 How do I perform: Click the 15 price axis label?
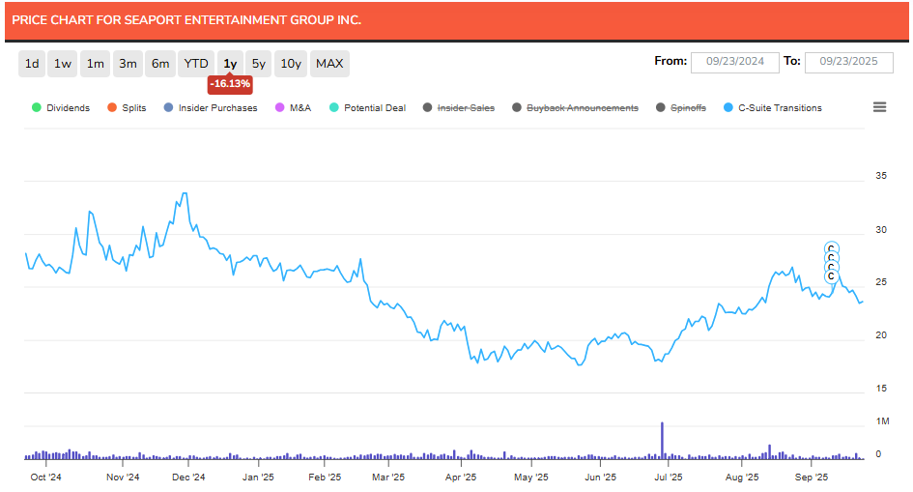[x=881, y=388]
